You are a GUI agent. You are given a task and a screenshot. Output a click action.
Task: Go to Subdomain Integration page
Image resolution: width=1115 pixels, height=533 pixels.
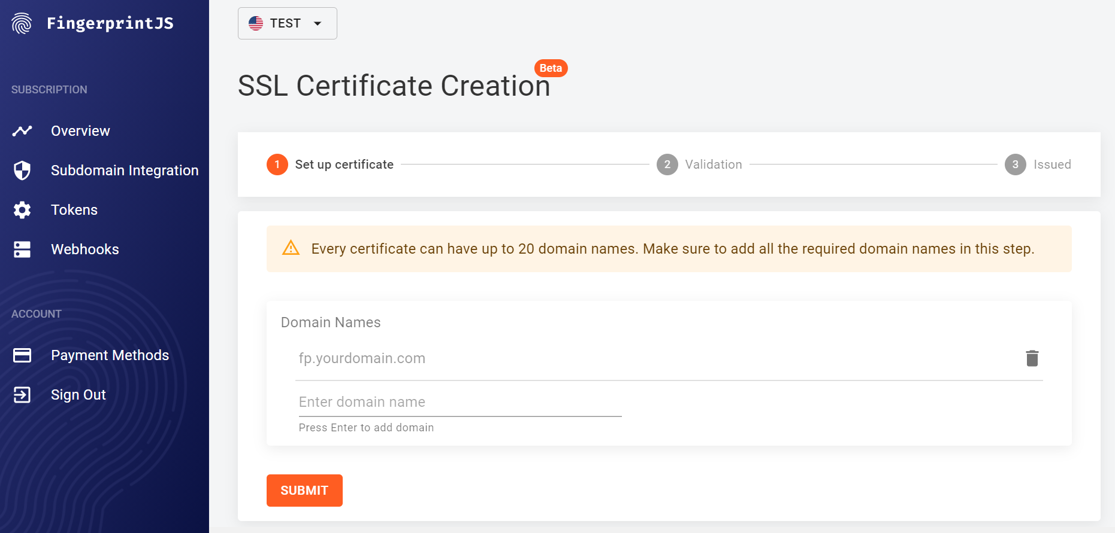[x=125, y=170]
